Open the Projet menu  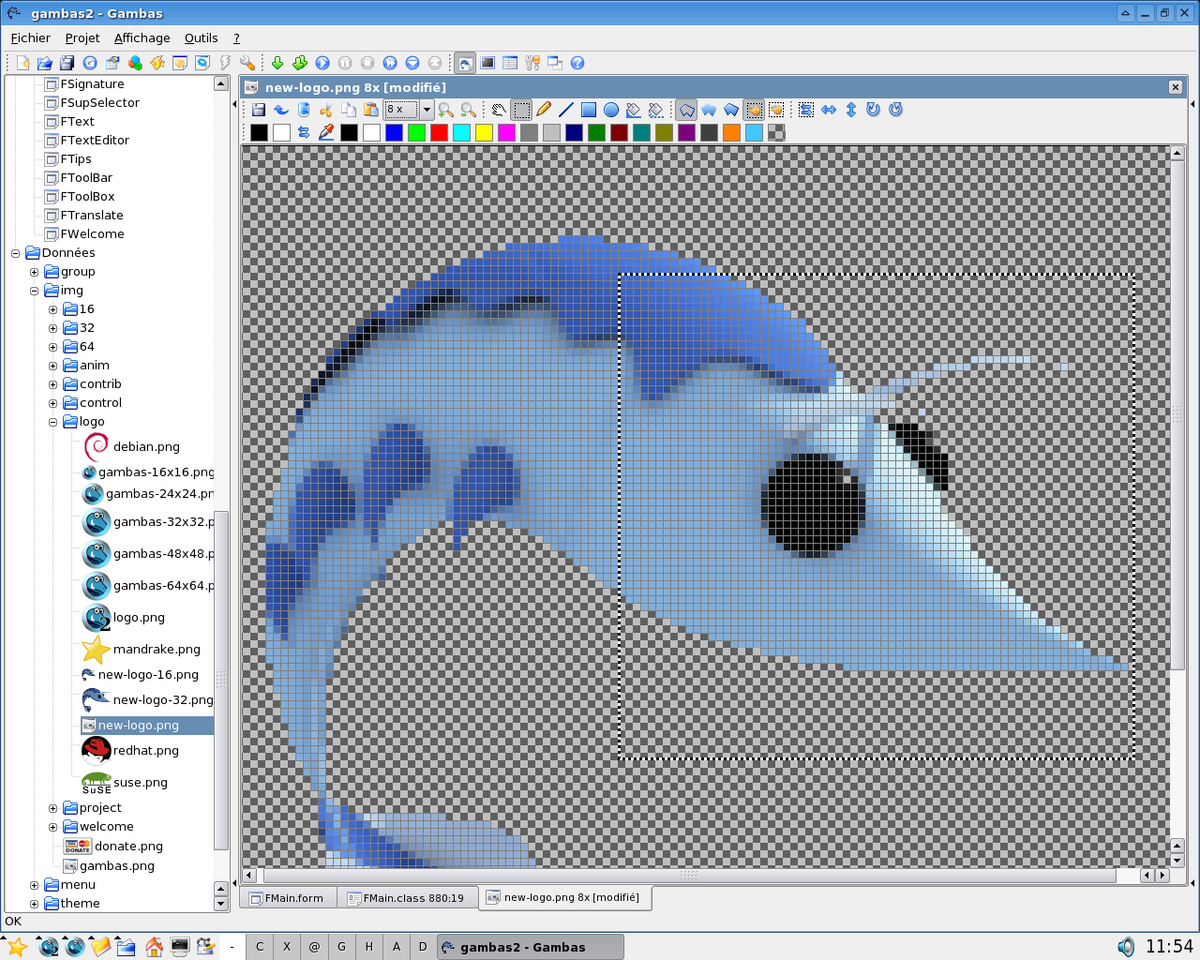tap(82, 38)
